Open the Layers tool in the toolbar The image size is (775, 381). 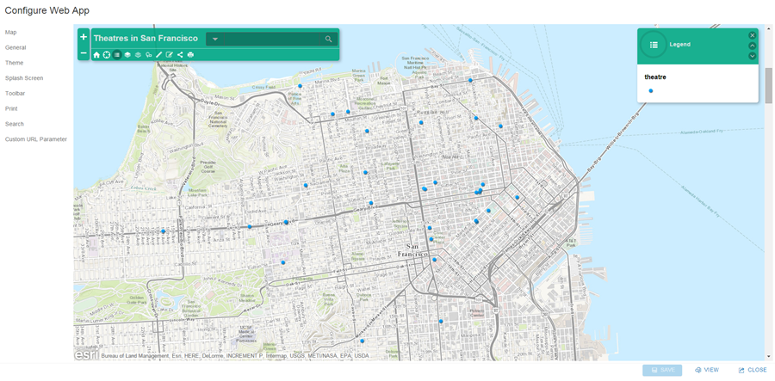tap(127, 55)
